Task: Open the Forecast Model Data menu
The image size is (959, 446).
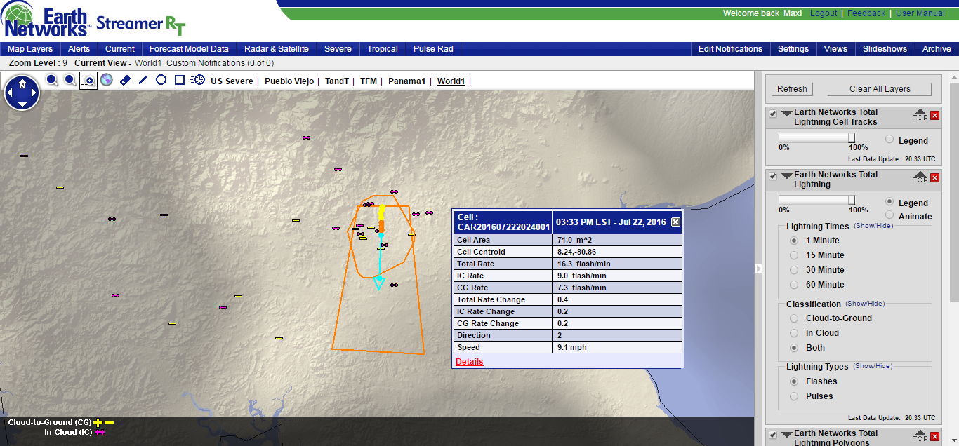Action: pos(189,49)
